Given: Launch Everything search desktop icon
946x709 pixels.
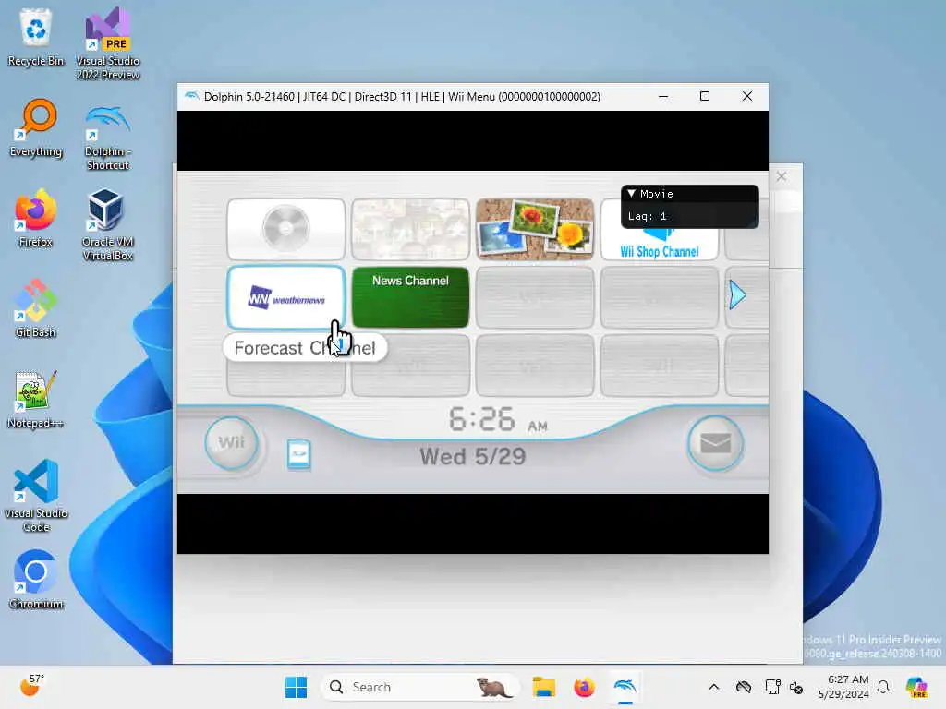Looking at the screenshot, I should coord(36,127).
